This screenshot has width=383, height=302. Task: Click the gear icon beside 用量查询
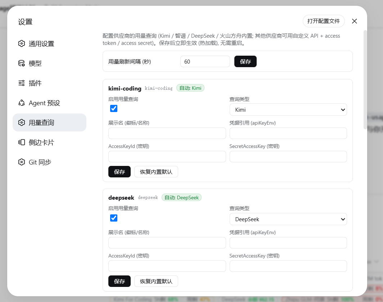point(22,122)
